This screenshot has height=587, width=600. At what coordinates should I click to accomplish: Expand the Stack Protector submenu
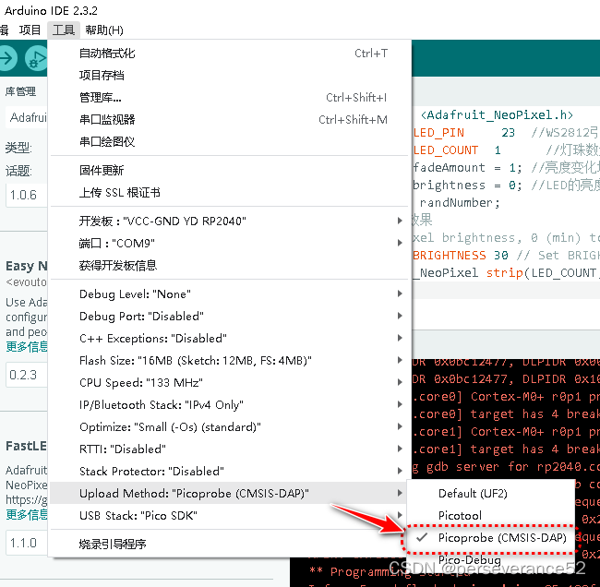tap(231, 472)
